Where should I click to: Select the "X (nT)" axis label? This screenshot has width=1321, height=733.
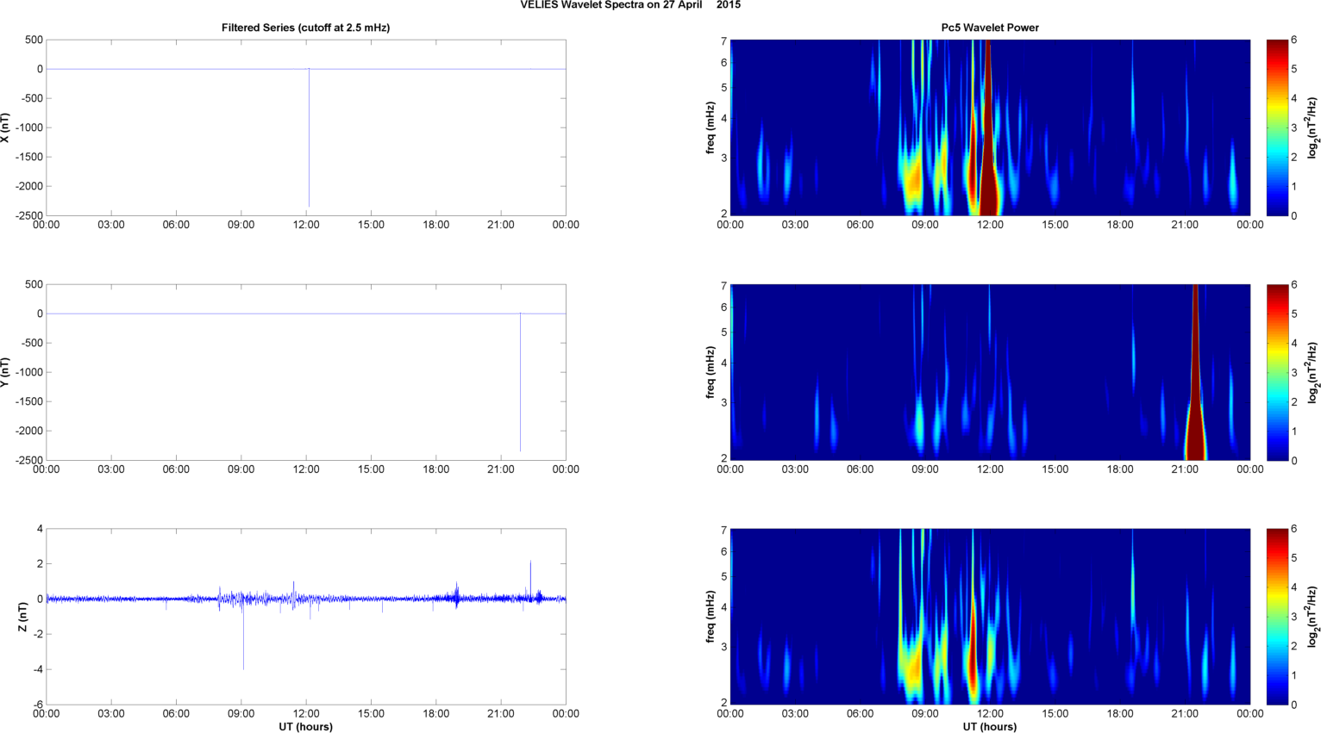pyautogui.click(x=5, y=127)
